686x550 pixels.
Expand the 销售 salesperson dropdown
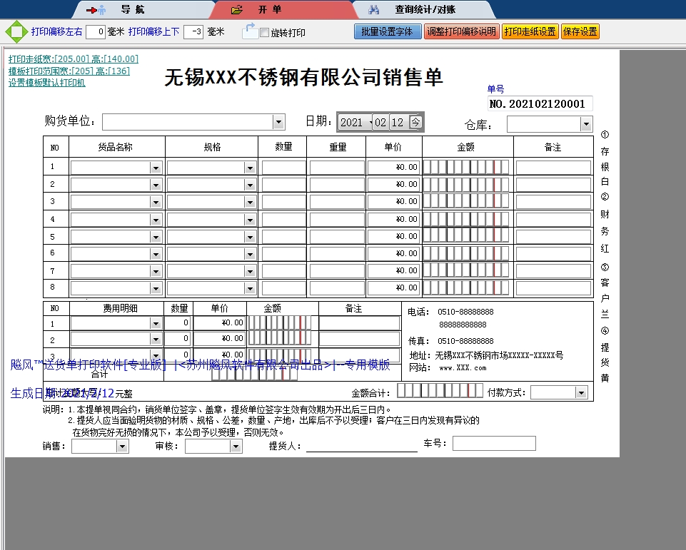[122, 447]
